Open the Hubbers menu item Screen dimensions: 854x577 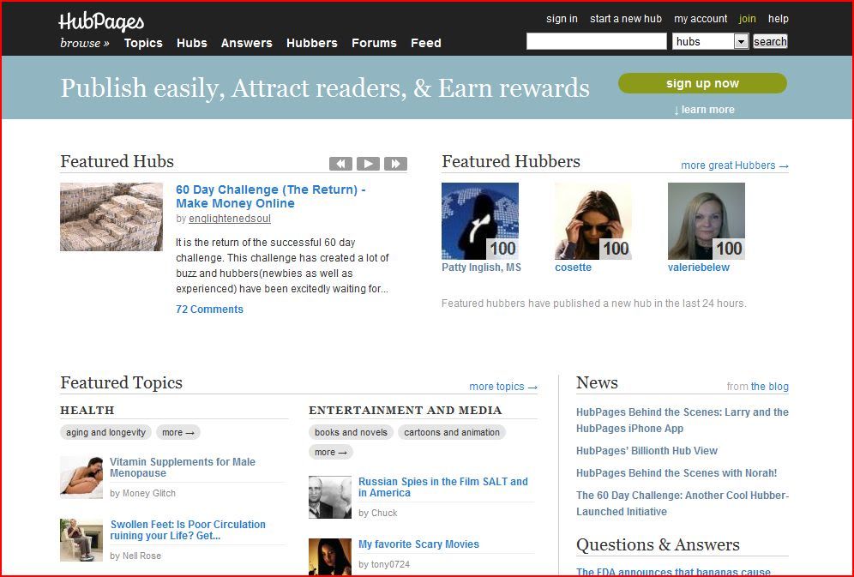[312, 43]
